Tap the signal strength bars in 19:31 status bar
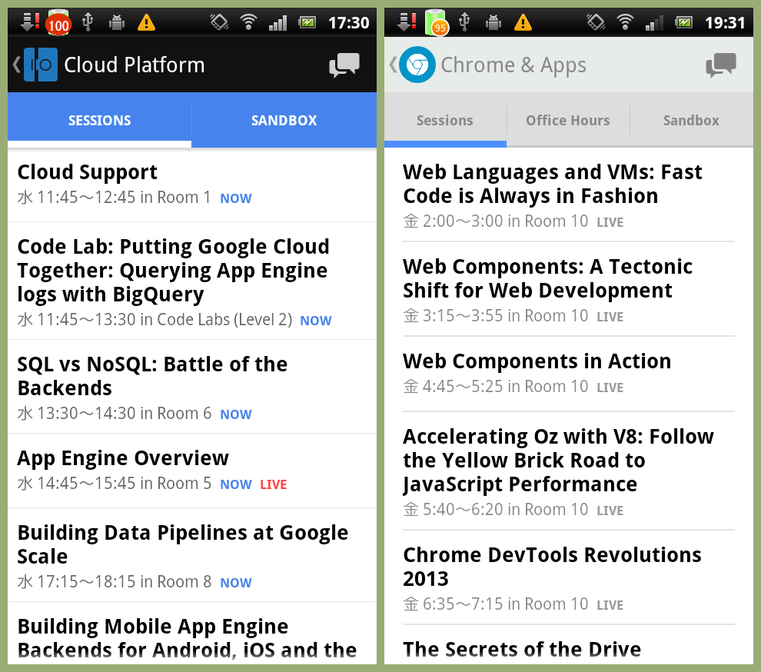The height and width of the screenshot is (672, 761). click(655, 23)
